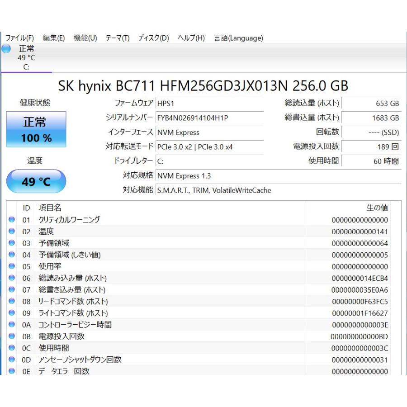Click status dot for row 02 温度
Screen dimensions: 407x407
[12, 231]
